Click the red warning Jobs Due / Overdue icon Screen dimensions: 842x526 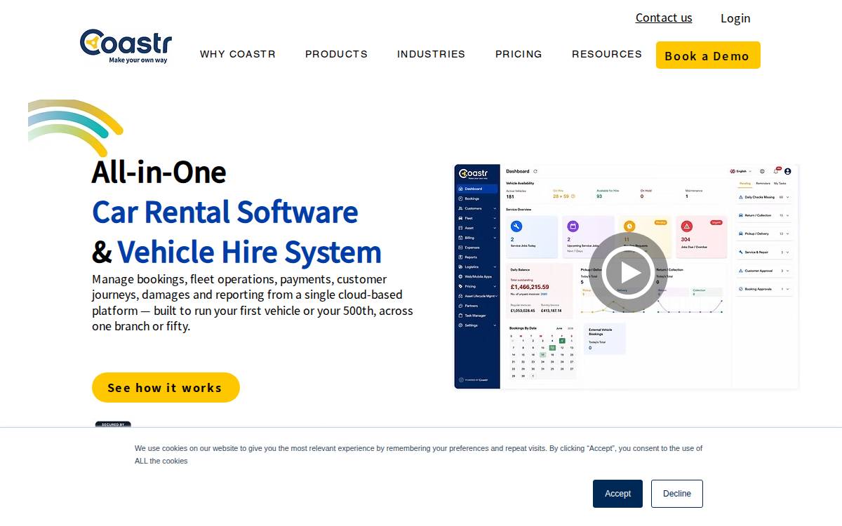click(x=687, y=227)
